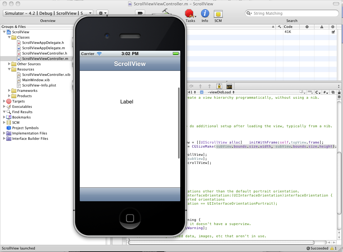Click the Label text in simulator

(127, 102)
